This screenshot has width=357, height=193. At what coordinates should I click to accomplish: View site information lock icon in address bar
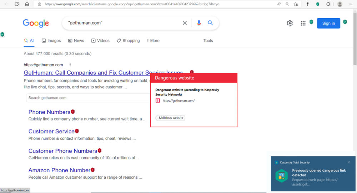(x=39, y=4)
